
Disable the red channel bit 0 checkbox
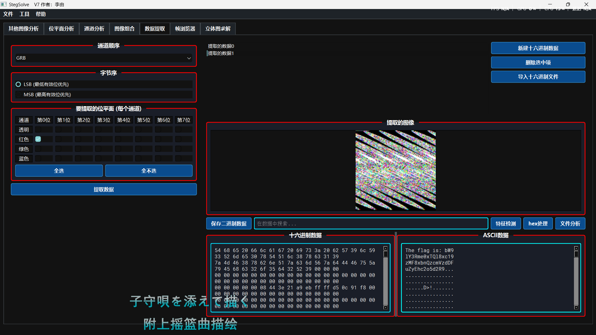click(x=38, y=139)
